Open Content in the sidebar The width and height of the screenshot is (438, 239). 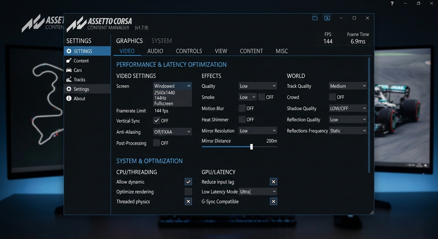click(87, 61)
